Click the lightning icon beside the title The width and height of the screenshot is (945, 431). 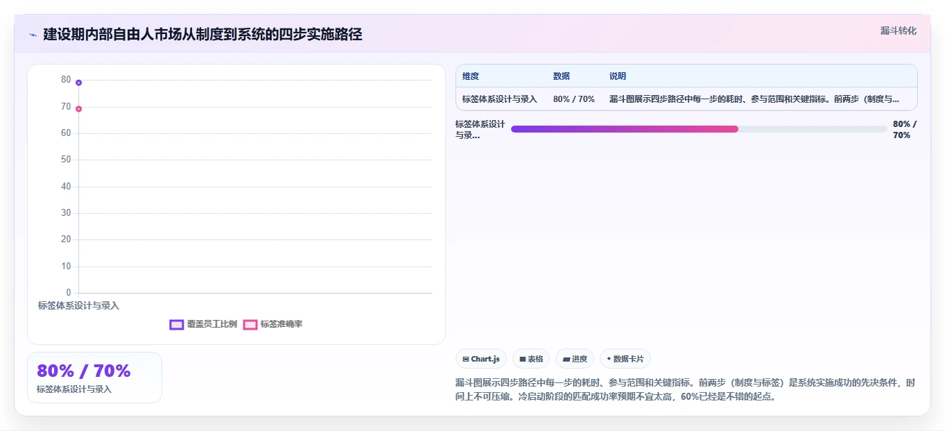(33, 35)
